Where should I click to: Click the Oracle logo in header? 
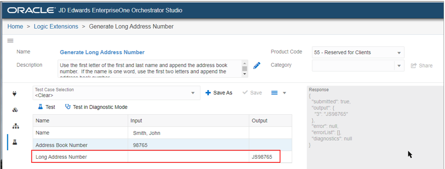[x=31, y=10]
